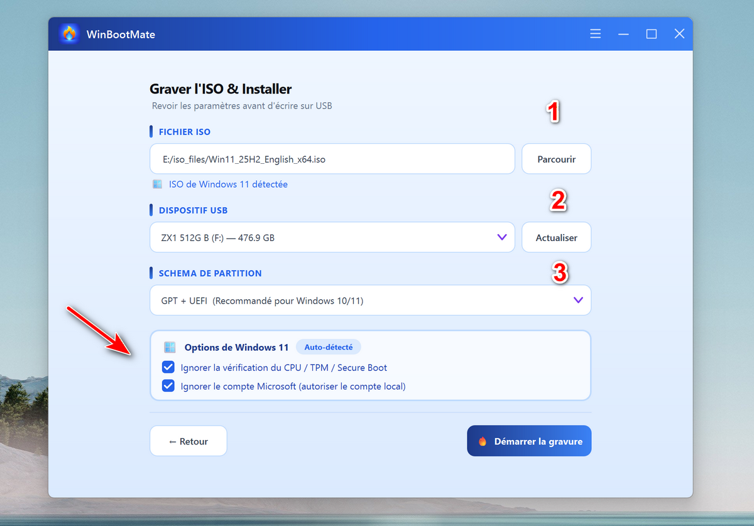
Task: Open the hamburger menu in title bar
Action: click(596, 34)
